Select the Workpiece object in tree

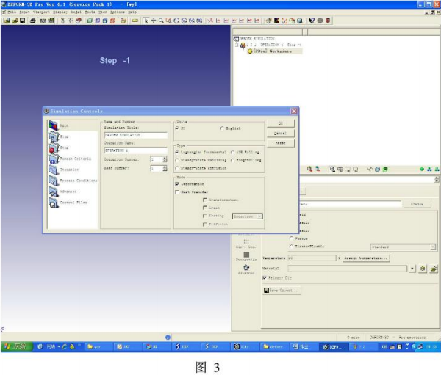click(x=272, y=51)
